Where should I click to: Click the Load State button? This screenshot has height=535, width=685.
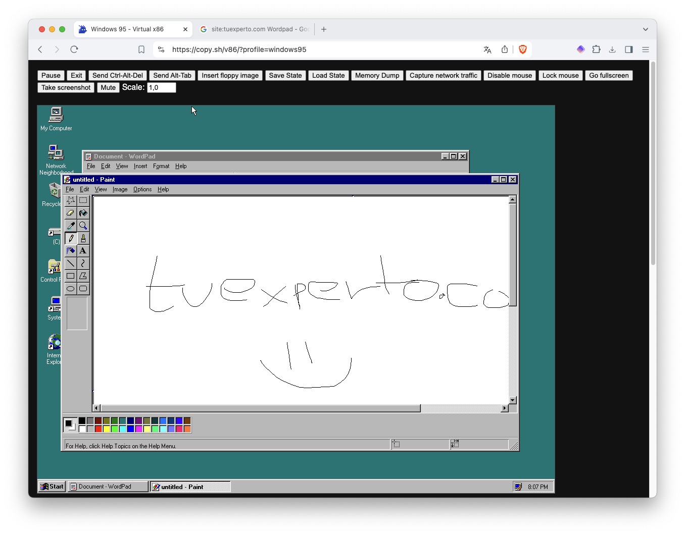[x=328, y=75]
